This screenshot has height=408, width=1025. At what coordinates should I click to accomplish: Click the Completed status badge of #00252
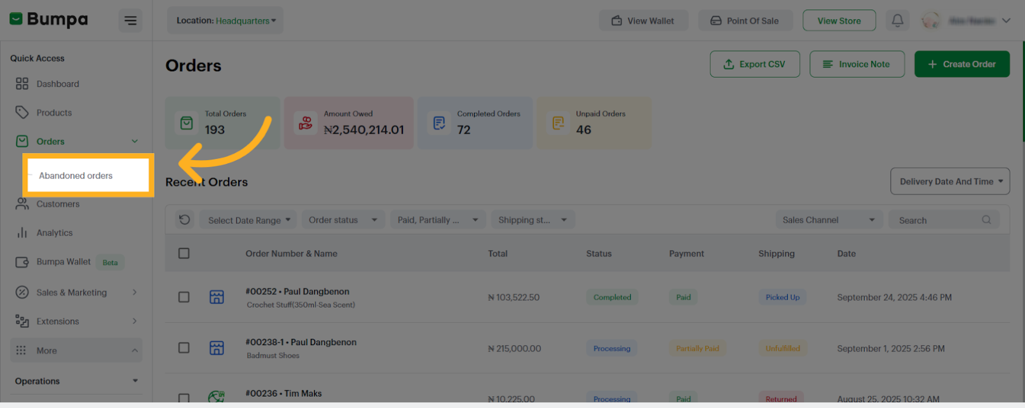point(612,297)
